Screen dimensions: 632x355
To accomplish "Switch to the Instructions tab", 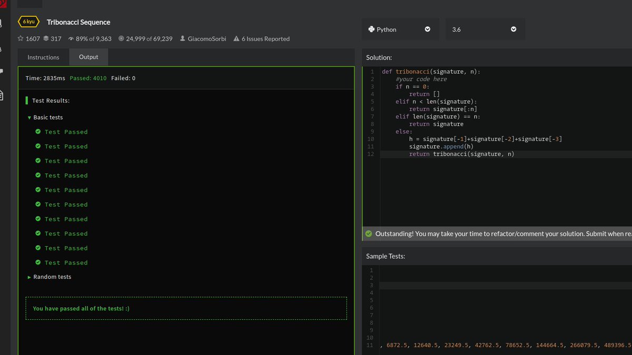I will pyautogui.click(x=43, y=57).
